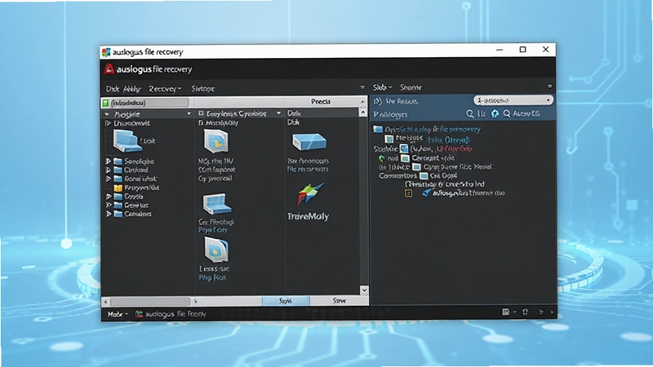Click the scroll-up arrow of the vertical scrollbar

363,113
